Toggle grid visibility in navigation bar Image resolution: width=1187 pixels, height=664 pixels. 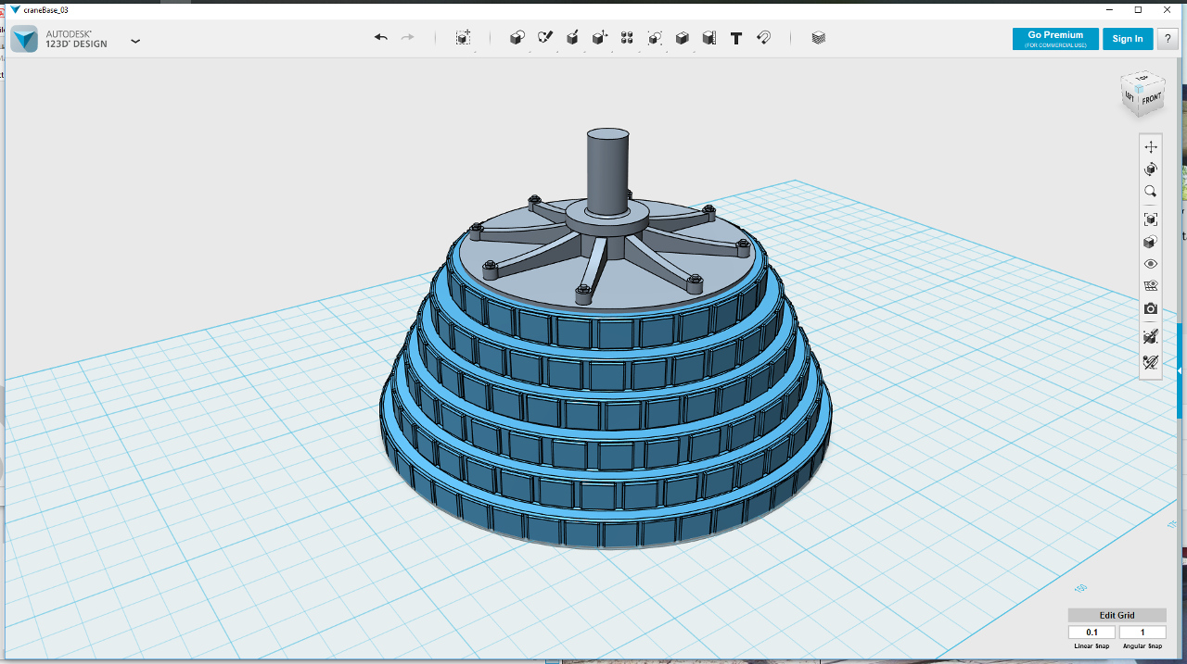pyautogui.click(x=1151, y=286)
